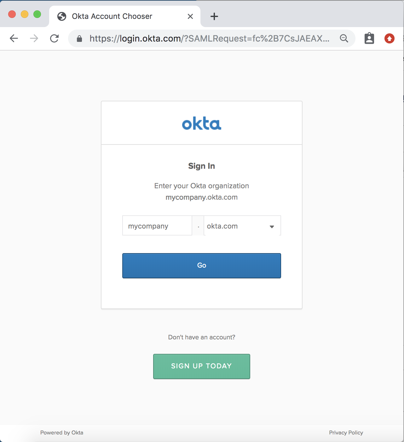This screenshot has height=442, width=404.
Task: Reload the Okta sign-in page
Action: point(55,38)
